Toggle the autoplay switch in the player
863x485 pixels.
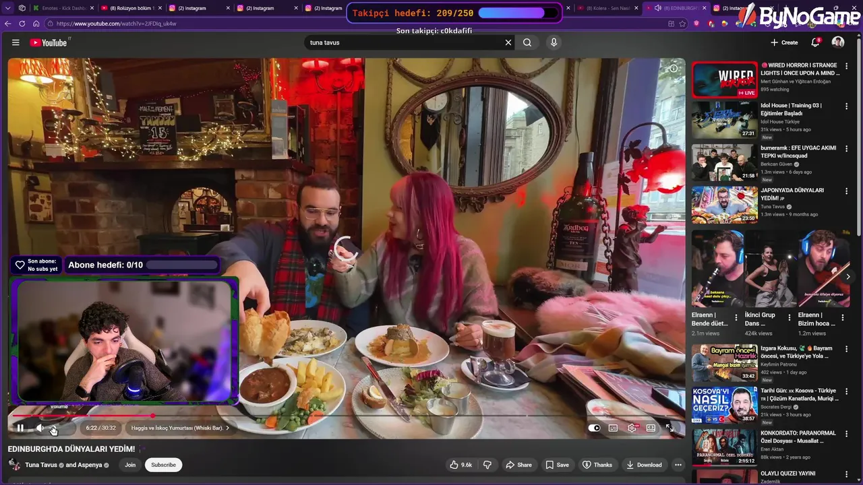[594, 428]
